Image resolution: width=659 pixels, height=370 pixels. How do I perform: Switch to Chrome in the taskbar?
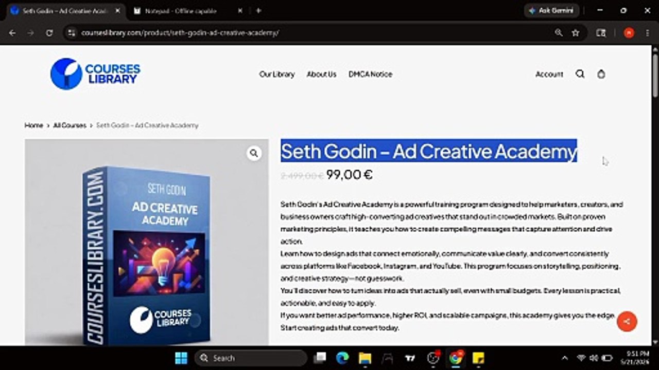pos(456,358)
